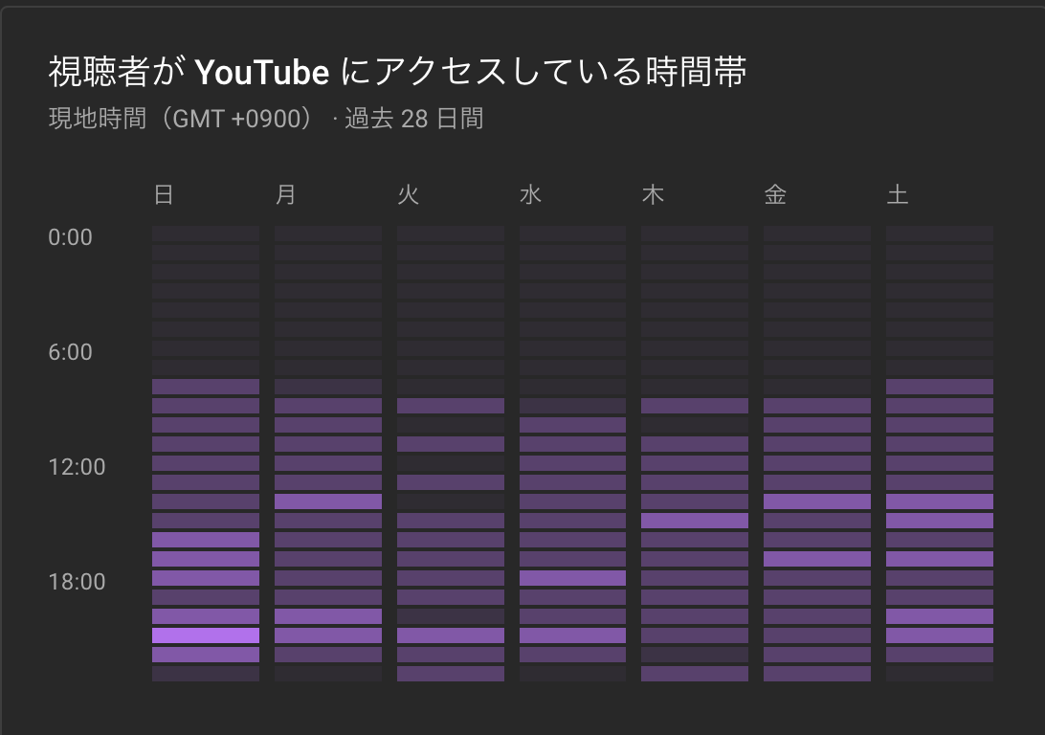The height and width of the screenshot is (735, 1045).
Task: Select the Friday 14:00 heatmap cell
Action: click(817, 501)
